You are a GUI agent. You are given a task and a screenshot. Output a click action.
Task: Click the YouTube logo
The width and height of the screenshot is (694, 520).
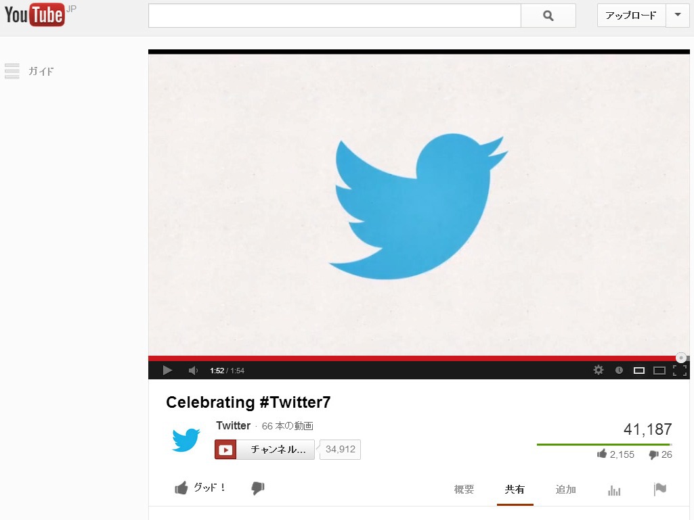[x=35, y=15]
